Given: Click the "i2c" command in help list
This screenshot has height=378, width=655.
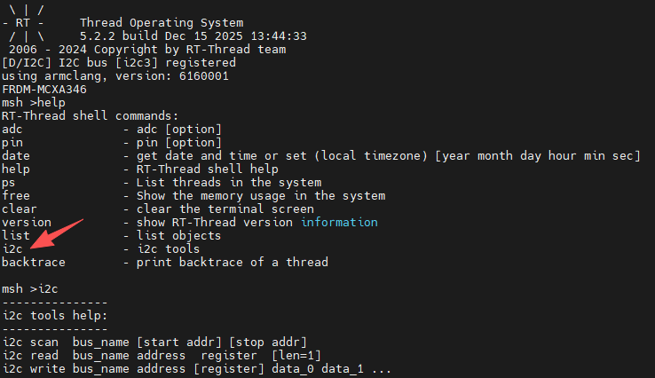Looking at the screenshot, I should (12, 248).
